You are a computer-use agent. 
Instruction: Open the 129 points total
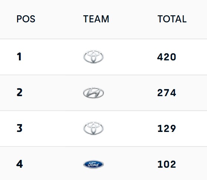pyautogui.click(x=167, y=129)
